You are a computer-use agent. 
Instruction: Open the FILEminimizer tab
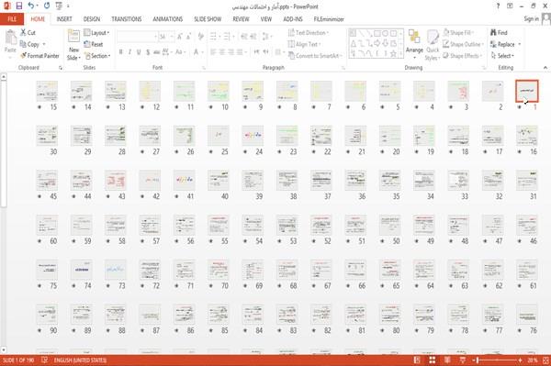pos(329,19)
